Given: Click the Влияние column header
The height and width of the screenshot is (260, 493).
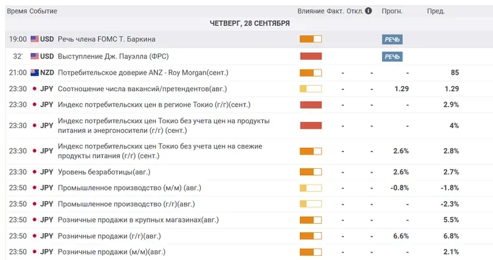Looking at the screenshot, I should 311,11.
